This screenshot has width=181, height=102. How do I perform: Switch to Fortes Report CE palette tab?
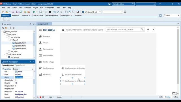[x=52, y=16]
